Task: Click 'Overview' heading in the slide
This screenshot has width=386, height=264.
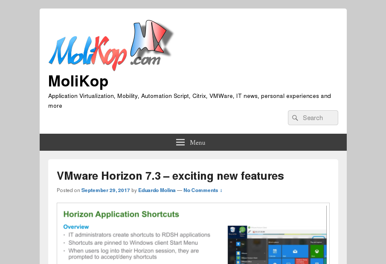Action: (76, 227)
